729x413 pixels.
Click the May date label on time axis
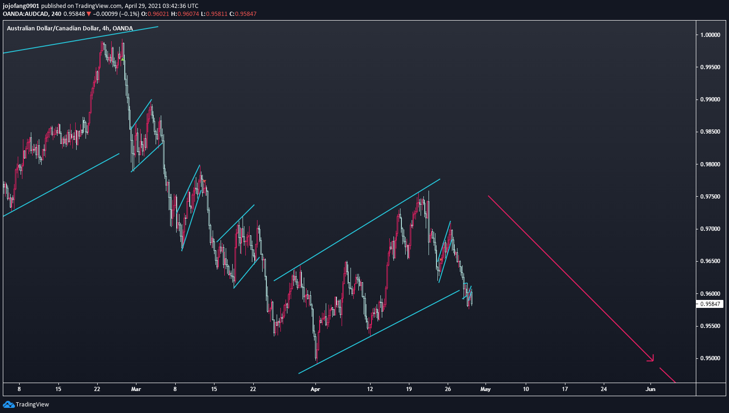coord(486,389)
